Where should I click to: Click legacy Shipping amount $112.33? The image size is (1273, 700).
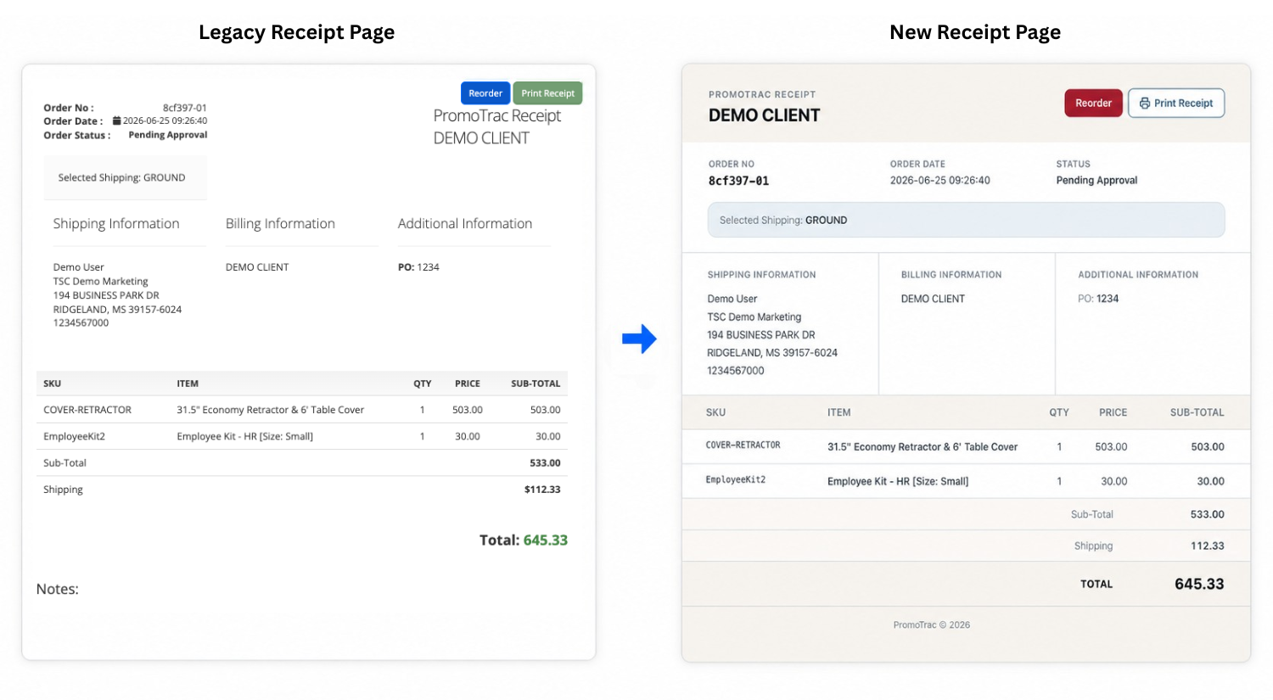pyautogui.click(x=542, y=490)
